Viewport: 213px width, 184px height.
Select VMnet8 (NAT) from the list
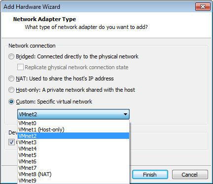[x=73, y=174]
